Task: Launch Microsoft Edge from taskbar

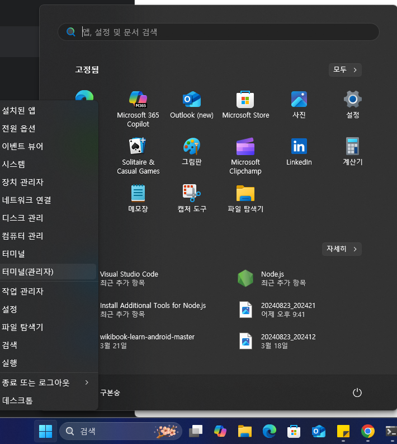Action: tap(270, 431)
